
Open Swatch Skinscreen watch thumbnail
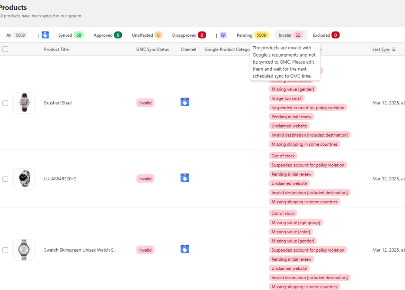24,250
